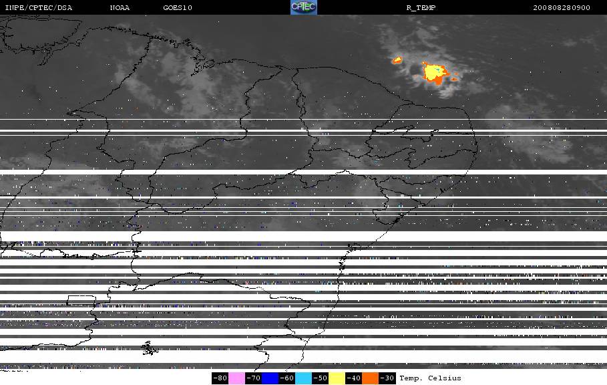Click the -70 legend value
Screen dimensions: 607x385
click(x=254, y=378)
